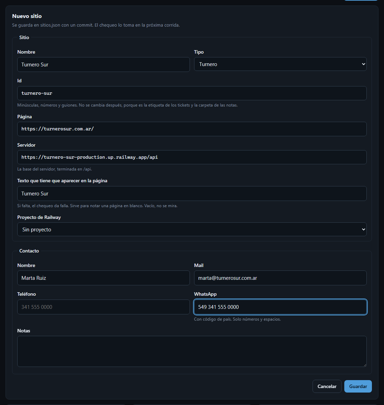Click the site Nombre field in the Sitio section
The image size is (384, 405).
coord(103,64)
